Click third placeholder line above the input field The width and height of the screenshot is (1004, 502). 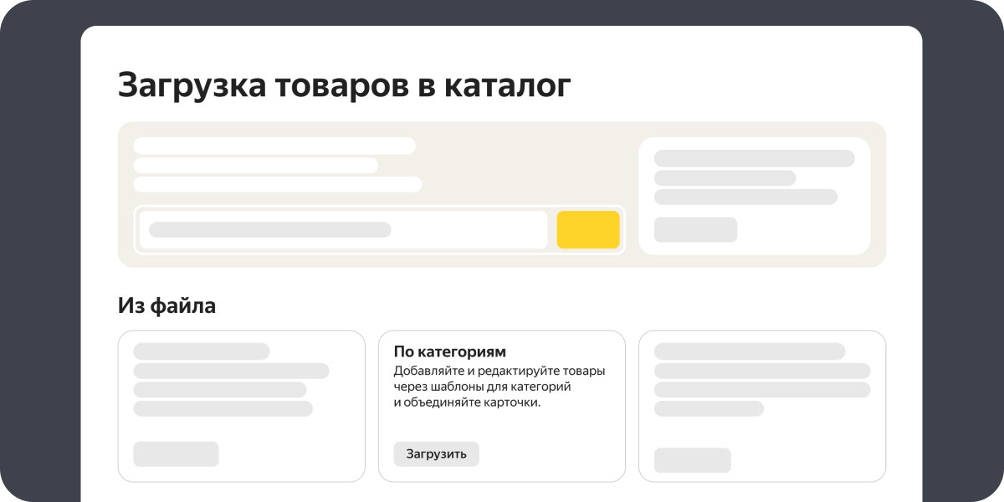[277, 185]
